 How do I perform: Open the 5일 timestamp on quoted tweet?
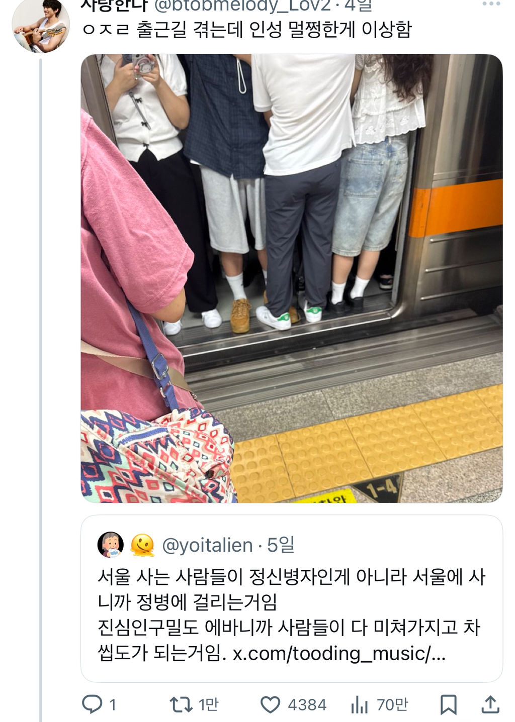click(281, 545)
